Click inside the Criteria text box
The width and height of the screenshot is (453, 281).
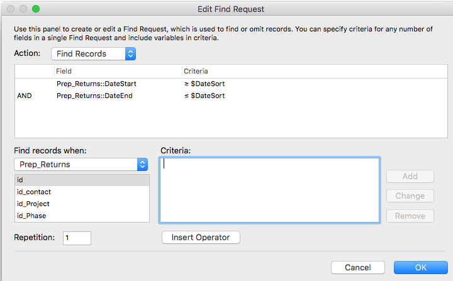click(x=269, y=190)
